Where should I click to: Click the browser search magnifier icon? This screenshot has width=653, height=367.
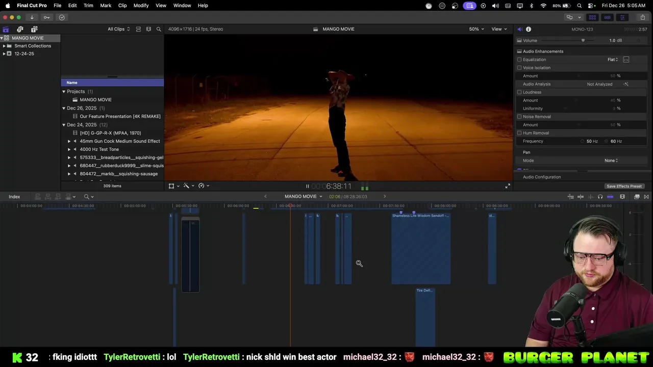click(x=159, y=29)
